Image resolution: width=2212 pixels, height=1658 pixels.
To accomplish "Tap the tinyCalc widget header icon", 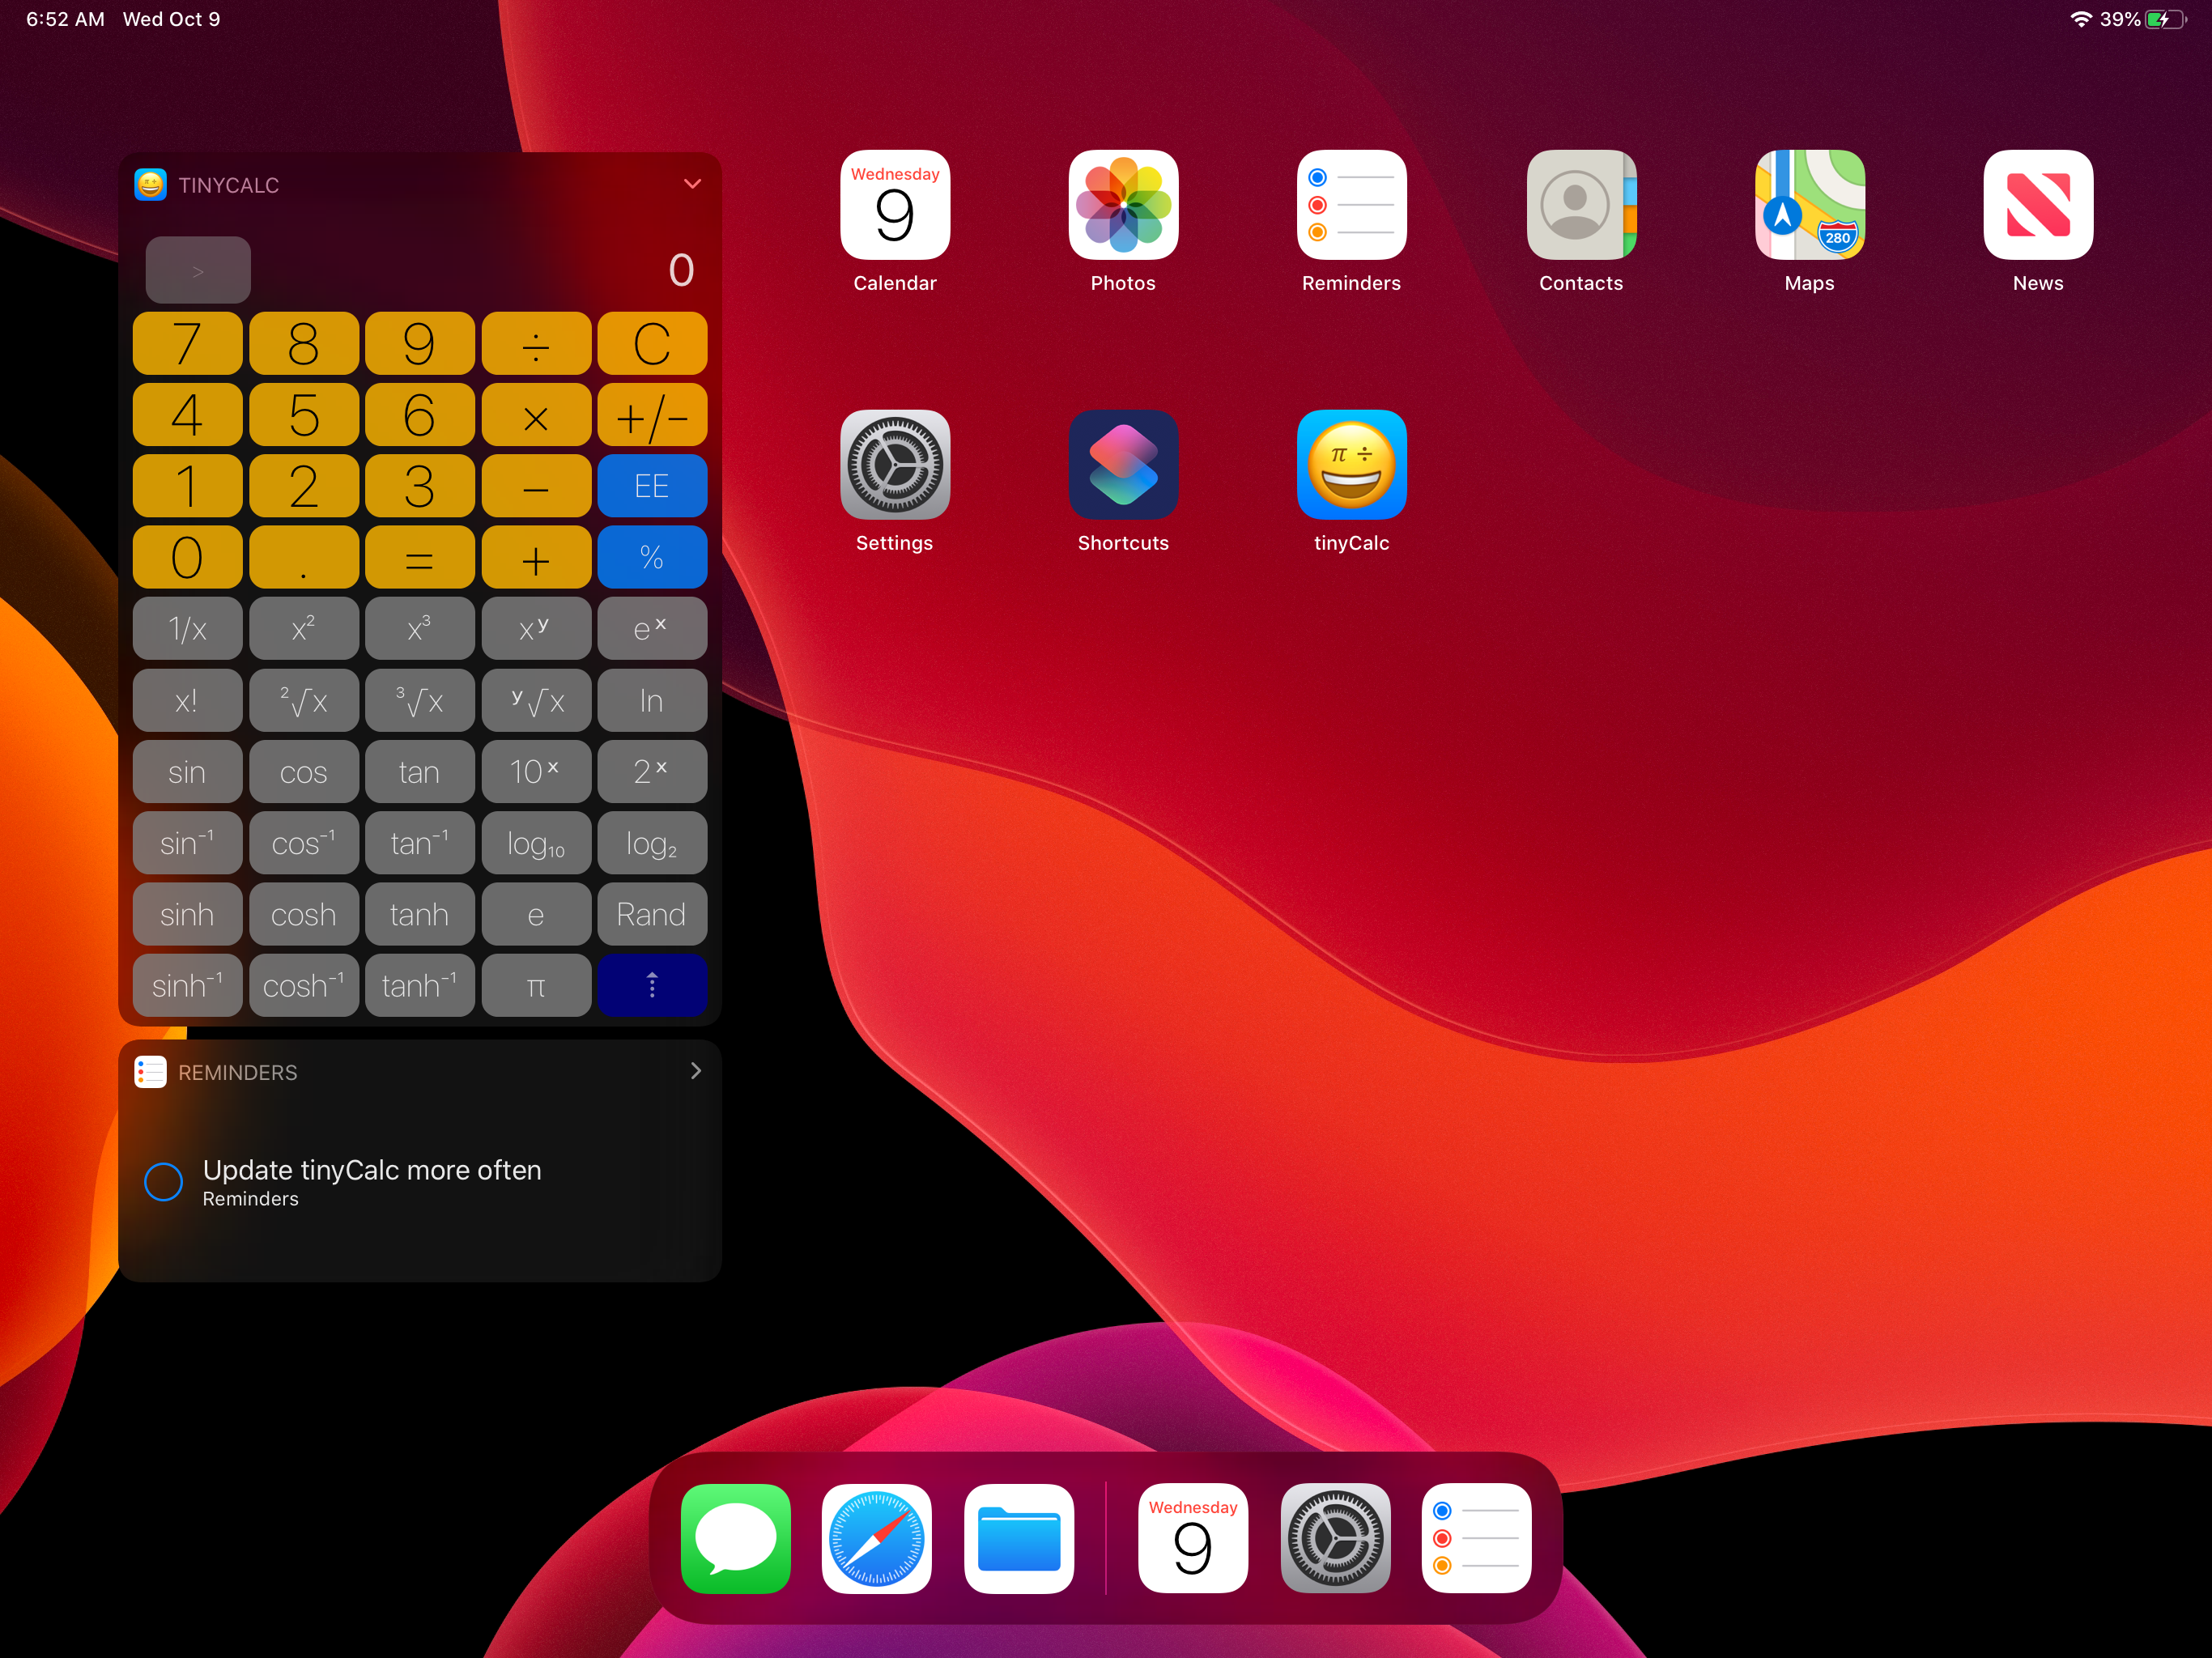I will (150, 184).
